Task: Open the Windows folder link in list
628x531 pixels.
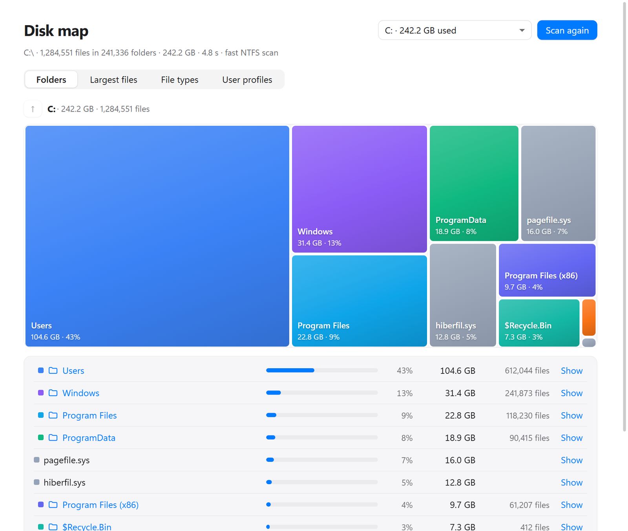Action: pos(81,393)
